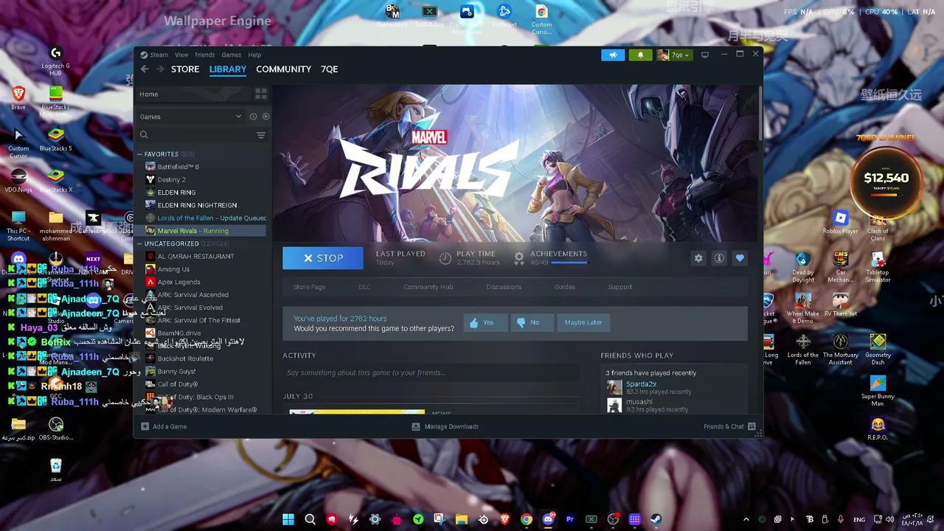Open Steam icon on taskbar
This screenshot has height=531, width=944.
coord(656,519)
